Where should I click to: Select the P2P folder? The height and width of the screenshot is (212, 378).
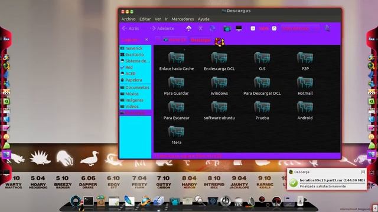(x=305, y=61)
